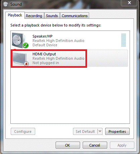140x154 pixels.
Task: Close the Sound dialog window
Action: tap(129, 3)
